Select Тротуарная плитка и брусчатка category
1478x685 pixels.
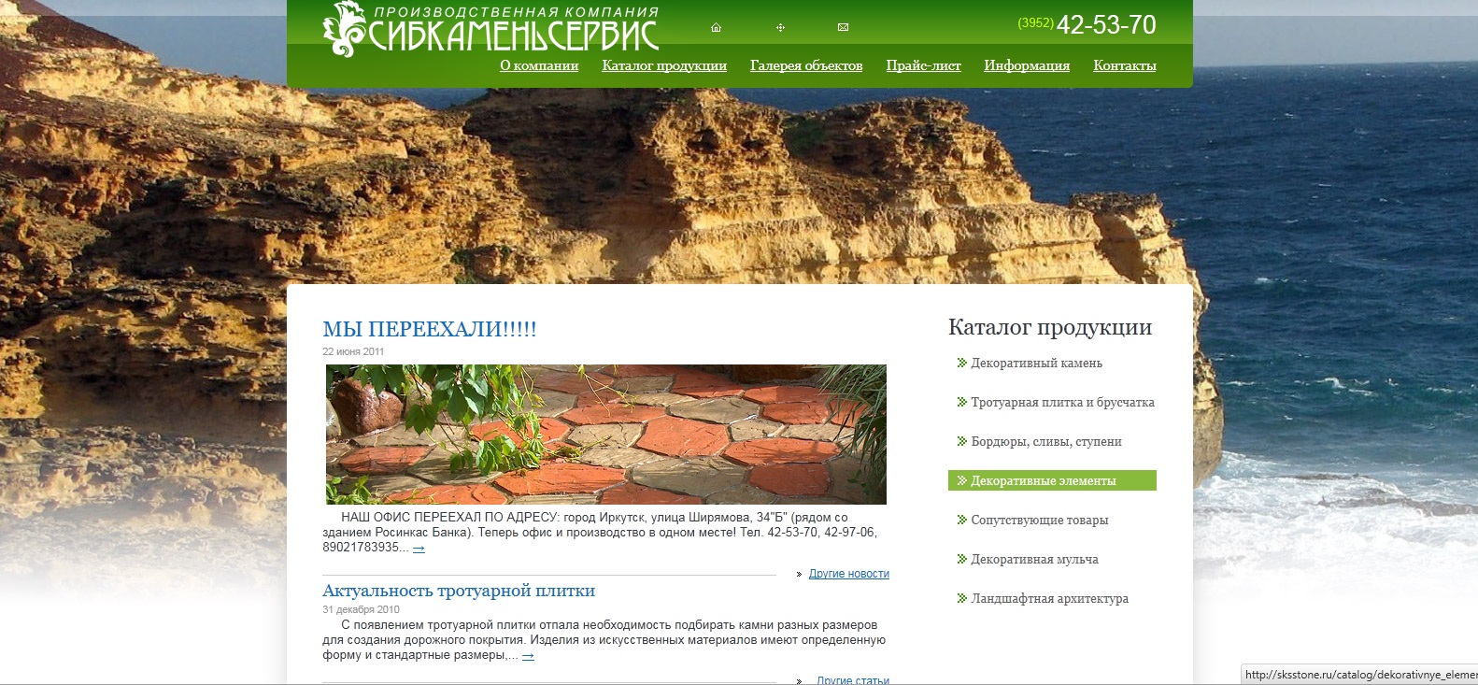[1062, 402]
